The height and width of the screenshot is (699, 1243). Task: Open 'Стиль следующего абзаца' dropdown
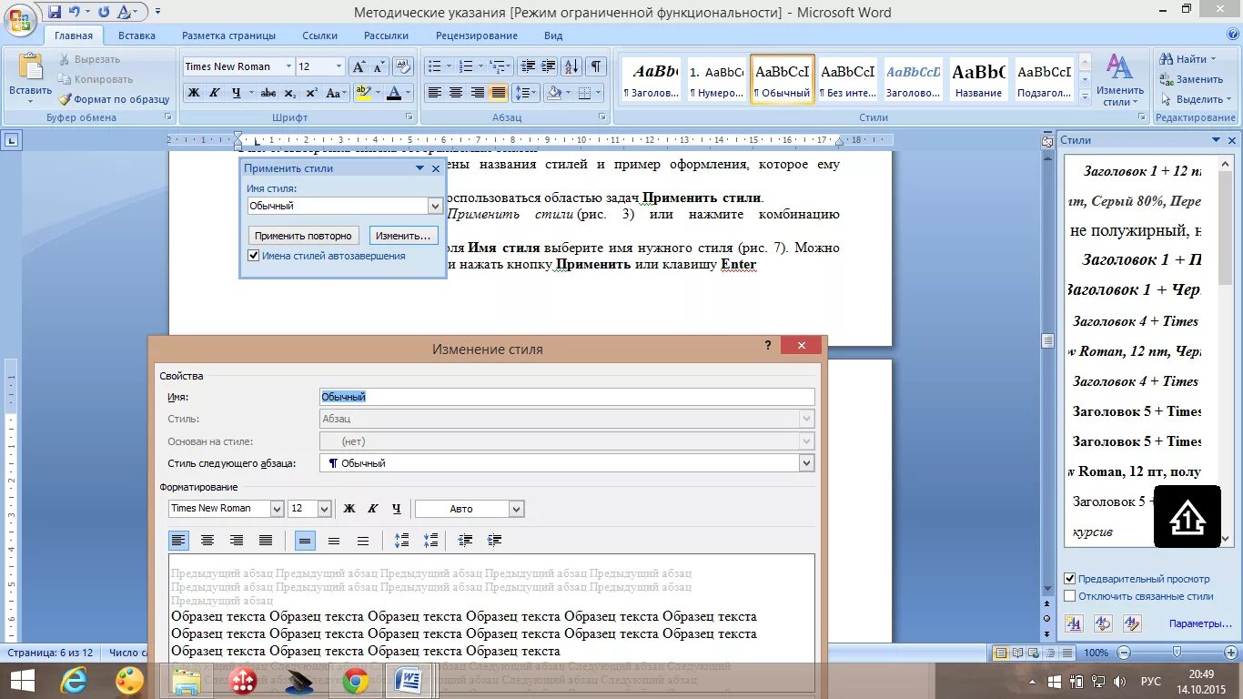coord(806,463)
